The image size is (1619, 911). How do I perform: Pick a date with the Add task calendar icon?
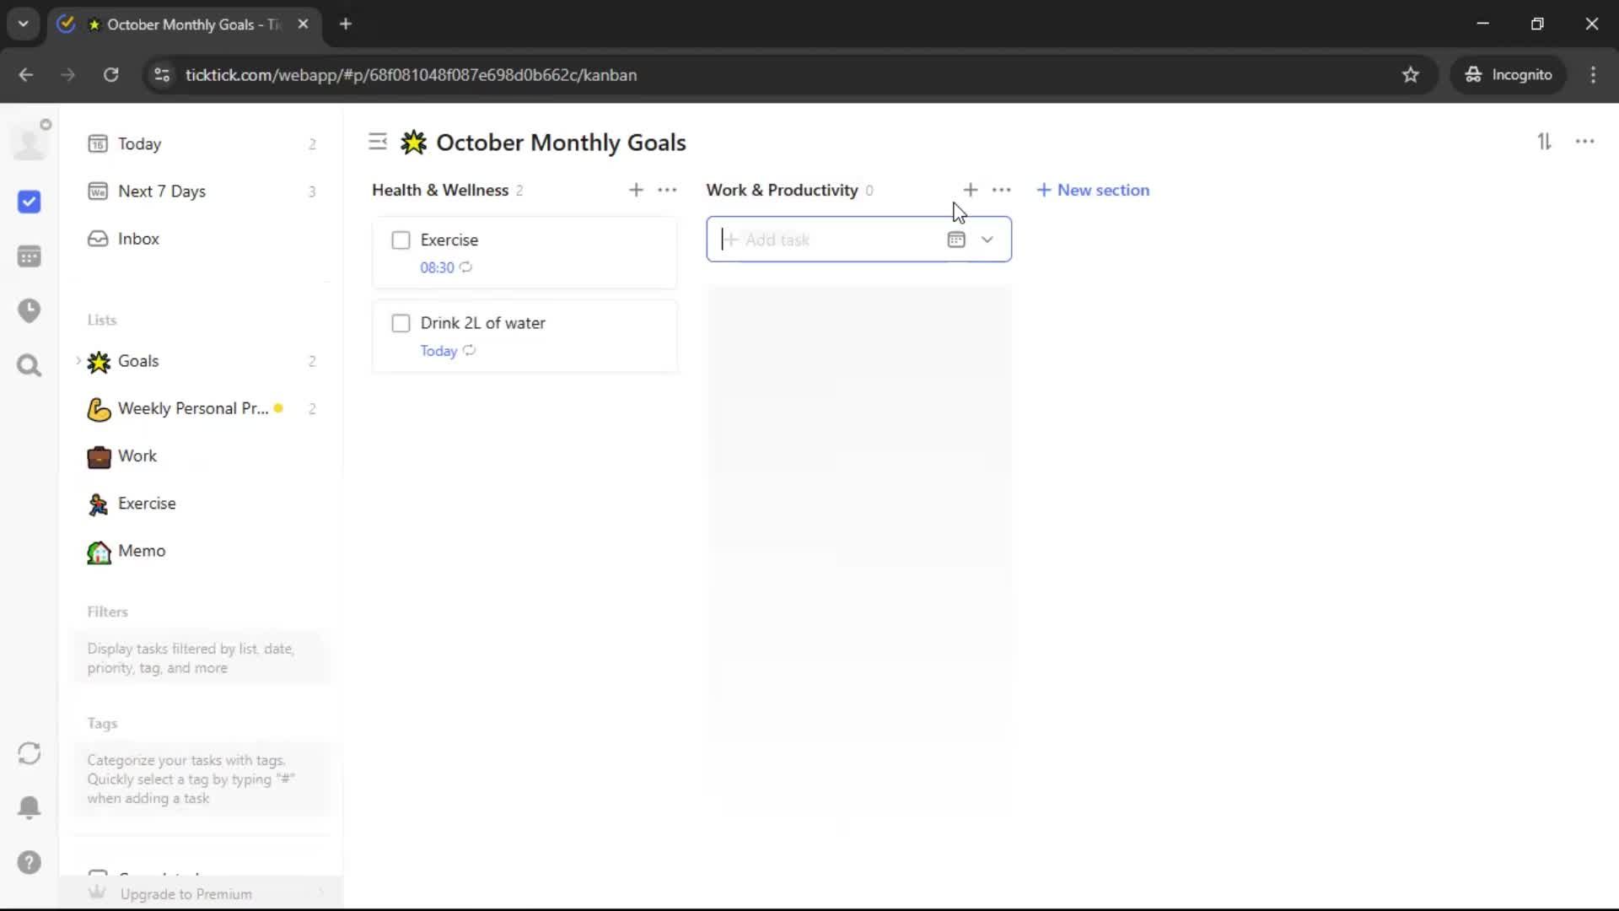click(x=955, y=240)
